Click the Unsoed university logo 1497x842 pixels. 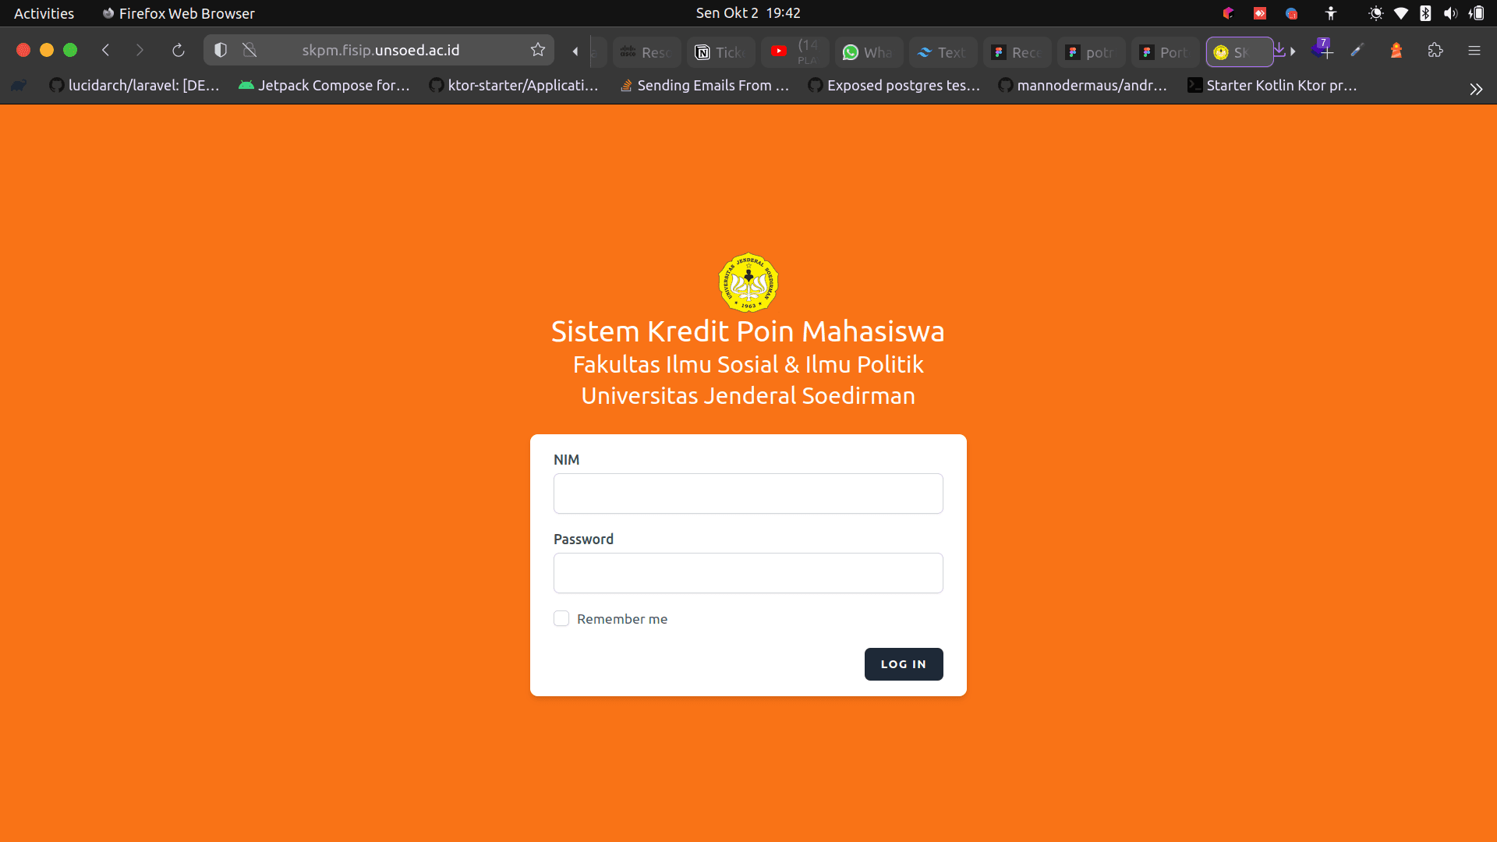pyautogui.click(x=748, y=282)
